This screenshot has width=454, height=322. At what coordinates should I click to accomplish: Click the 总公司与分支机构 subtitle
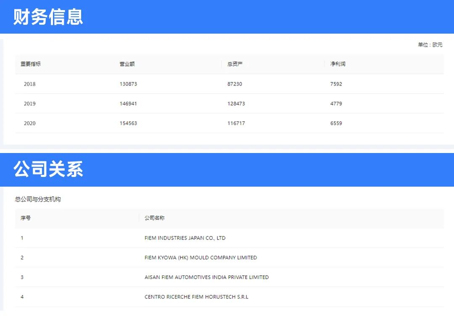[x=38, y=199]
